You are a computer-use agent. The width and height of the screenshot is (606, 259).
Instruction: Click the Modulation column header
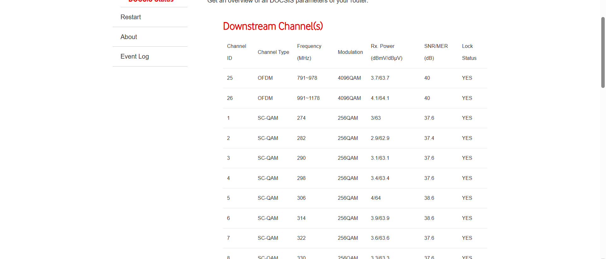(350, 52)
